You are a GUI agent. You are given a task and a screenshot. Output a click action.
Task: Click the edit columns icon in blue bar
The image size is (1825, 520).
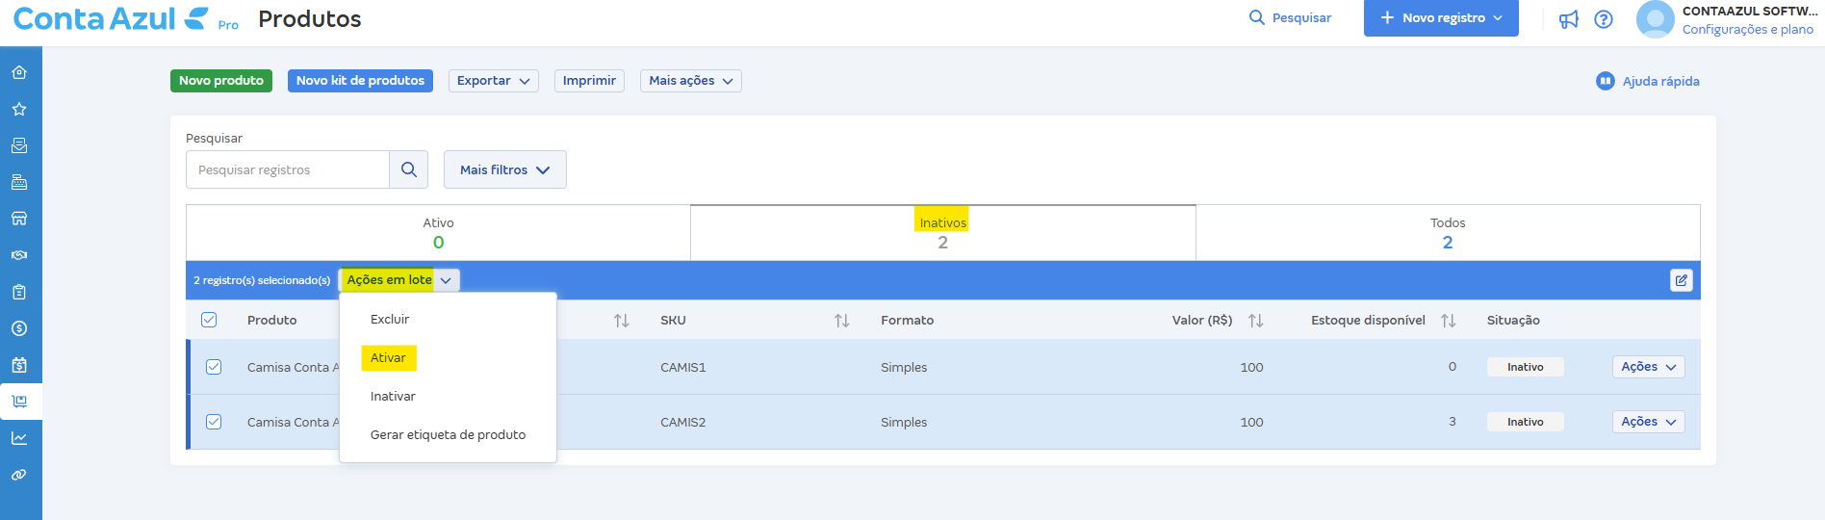coord(1681,280)
